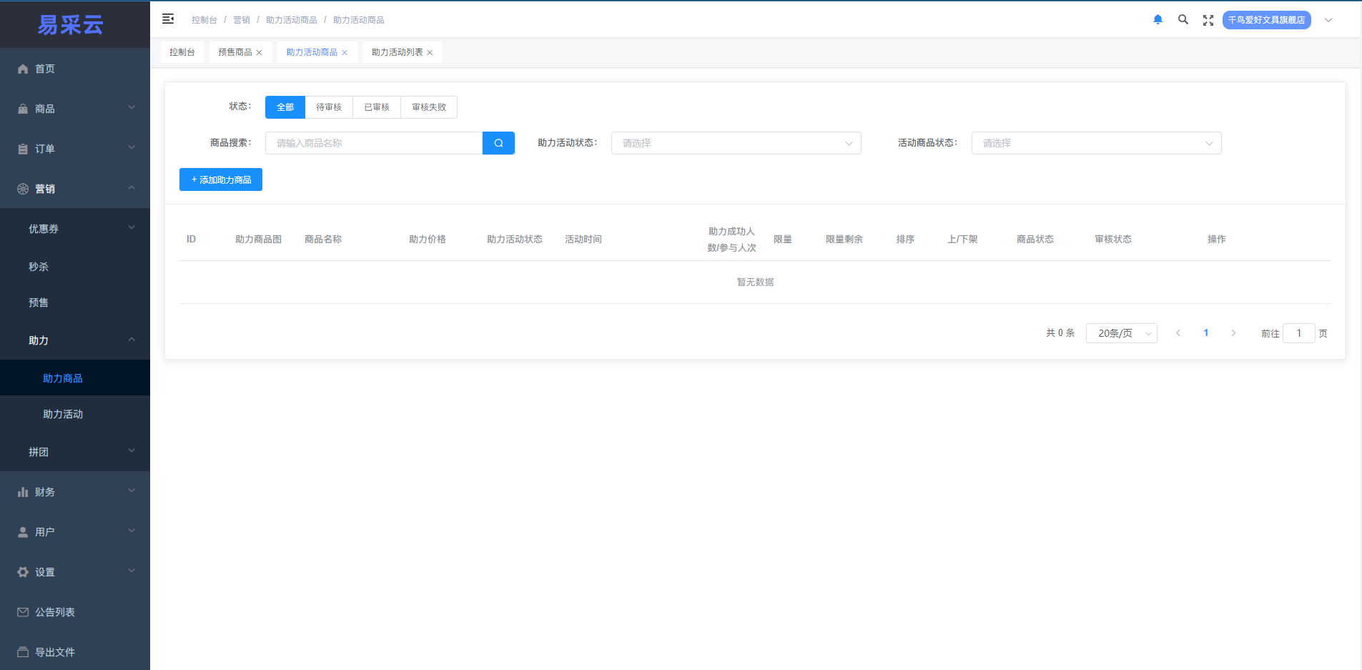Open 营销 in the breadcrumb trail

(242, 19)
